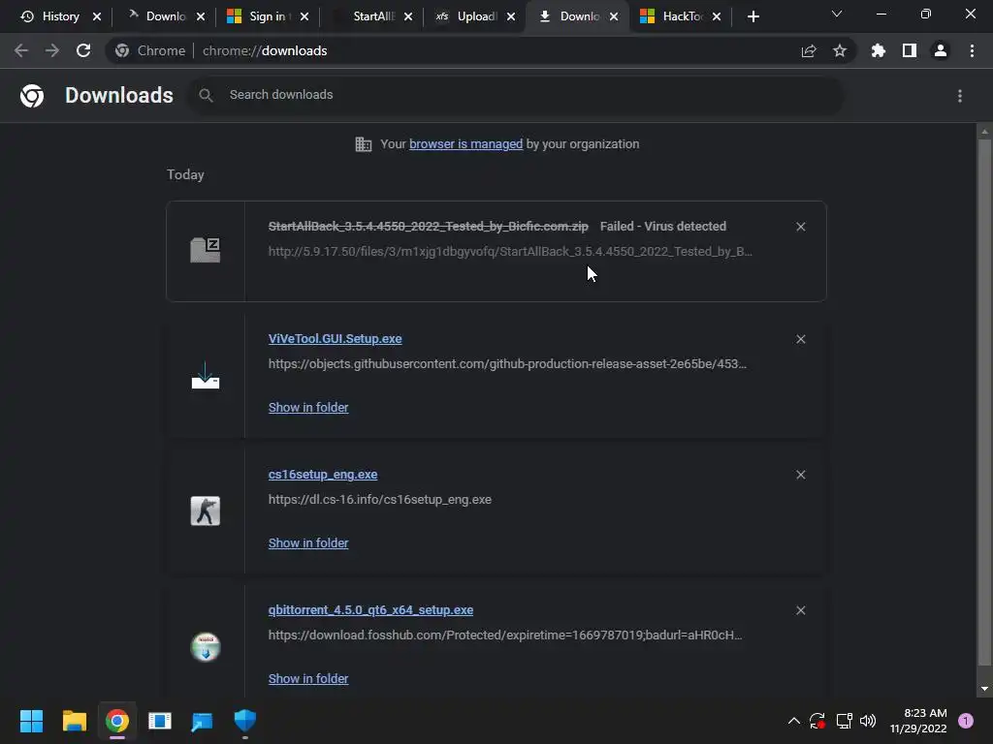Open the profile avatar menu
This screenshot has width=993, height=744.
click(x=941, y=50)
